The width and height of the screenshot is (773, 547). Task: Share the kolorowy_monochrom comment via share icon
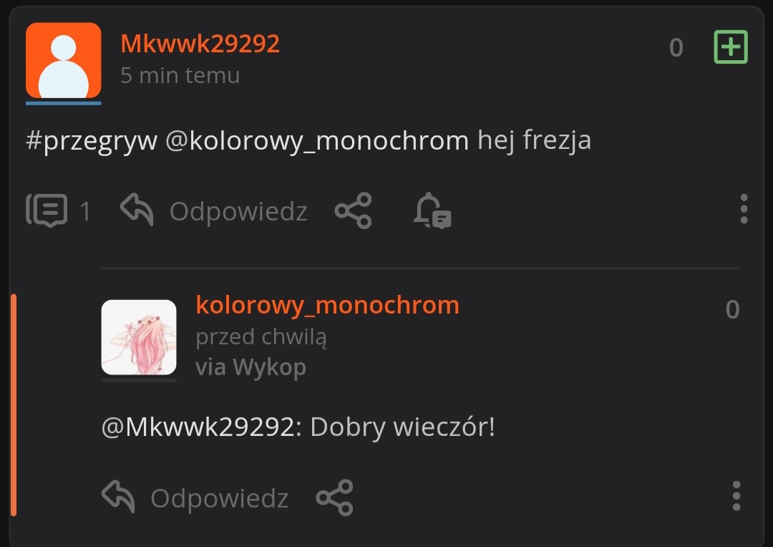(x=334, y=498)
